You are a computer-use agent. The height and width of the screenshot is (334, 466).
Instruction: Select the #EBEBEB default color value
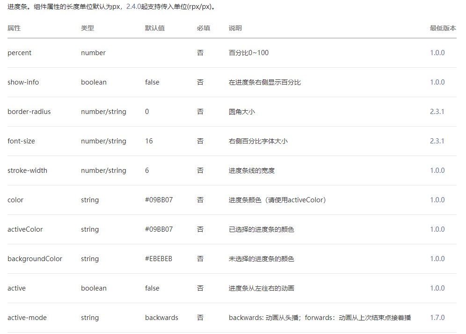click(159, 258)
